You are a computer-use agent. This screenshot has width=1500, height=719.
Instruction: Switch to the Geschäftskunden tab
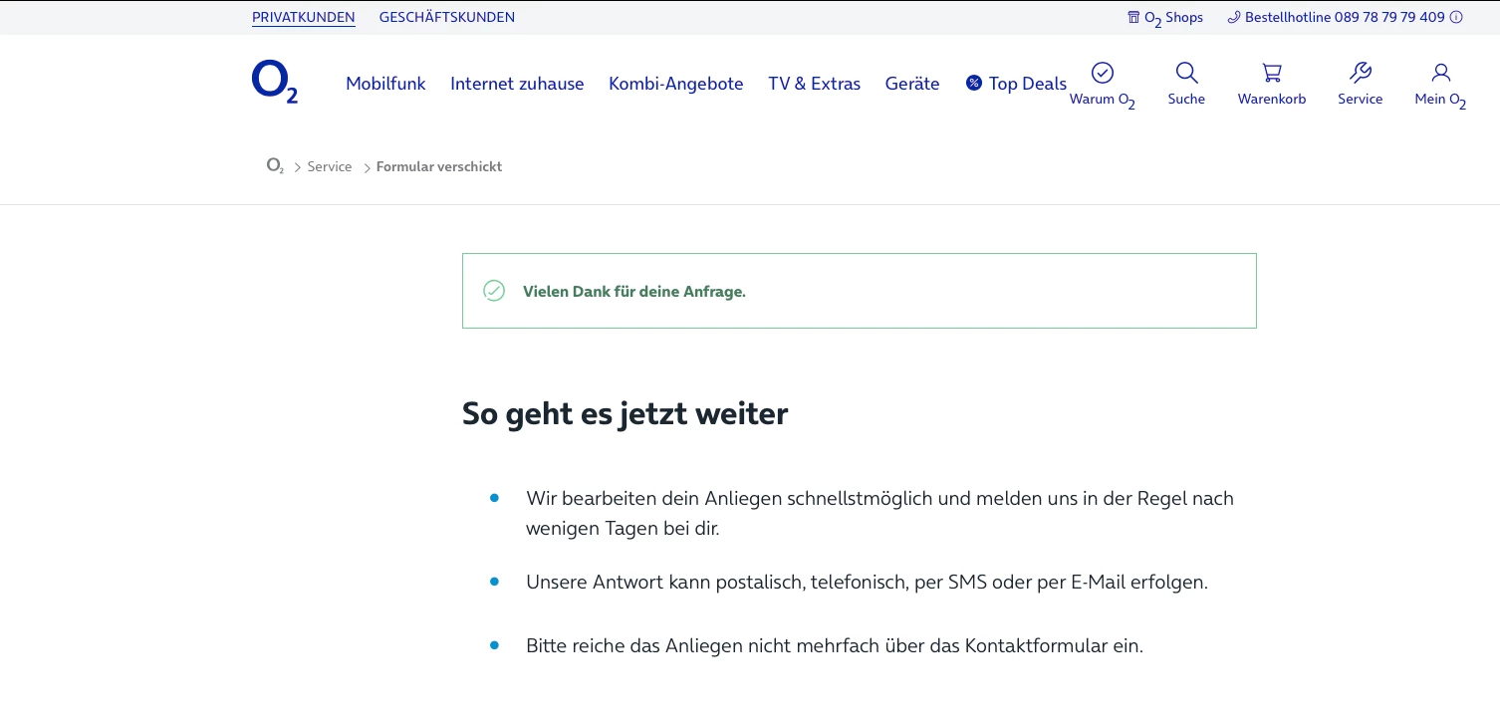pyautogui.click(x=447, y=17)
